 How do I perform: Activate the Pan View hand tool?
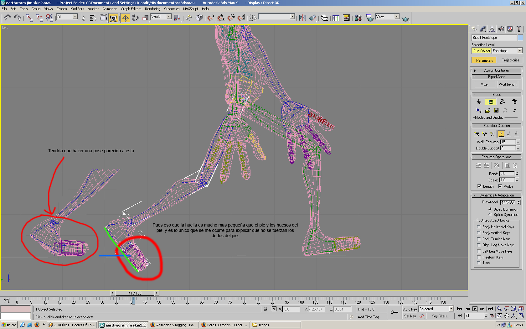tap(507, 316)
